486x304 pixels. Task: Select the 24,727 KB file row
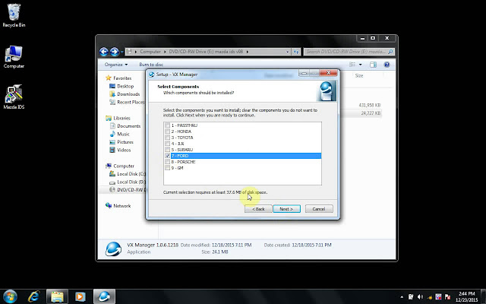[x=370, y=113]
